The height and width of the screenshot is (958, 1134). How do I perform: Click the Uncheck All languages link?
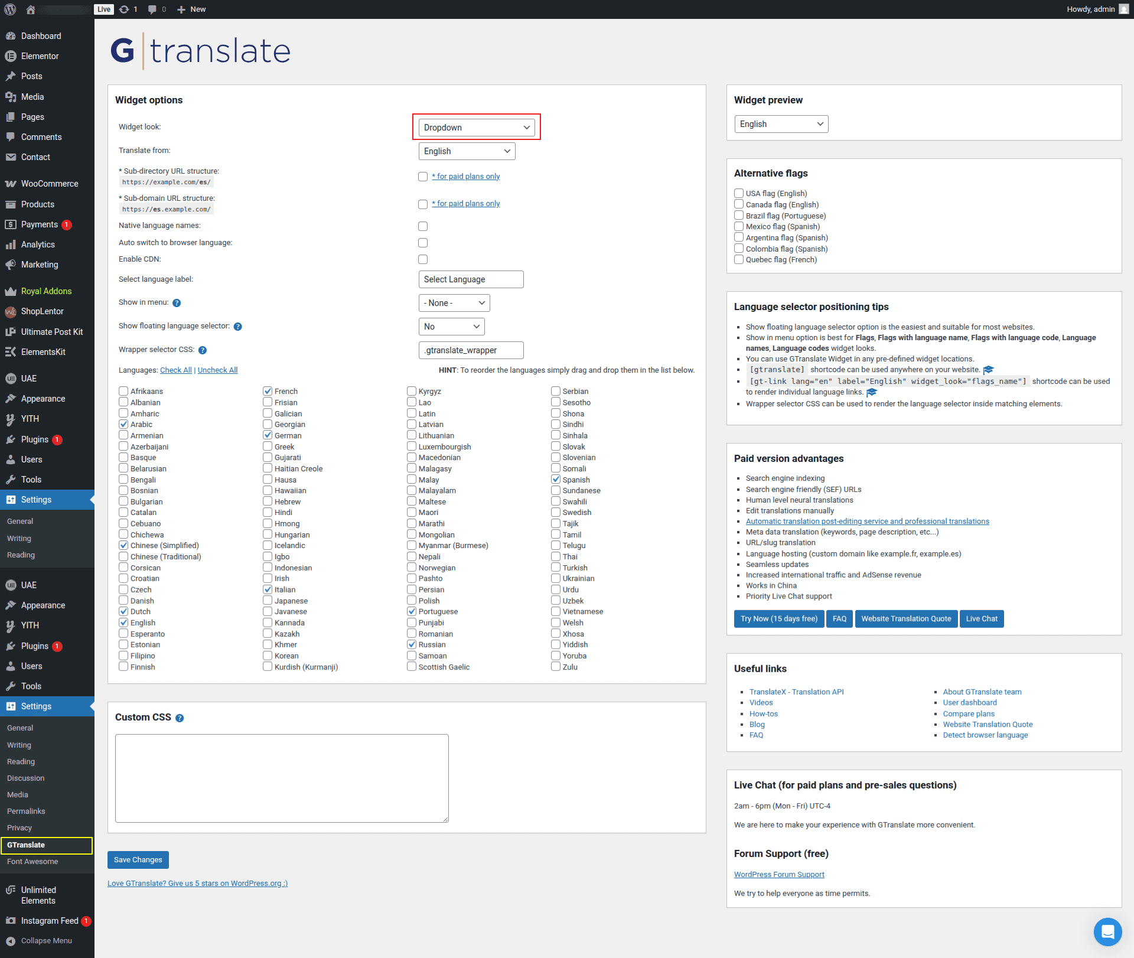[x=217, y=370]
